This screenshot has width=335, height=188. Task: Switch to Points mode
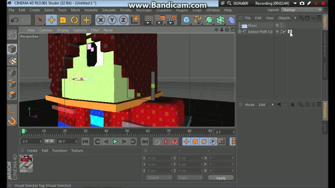tap(12, 72)
